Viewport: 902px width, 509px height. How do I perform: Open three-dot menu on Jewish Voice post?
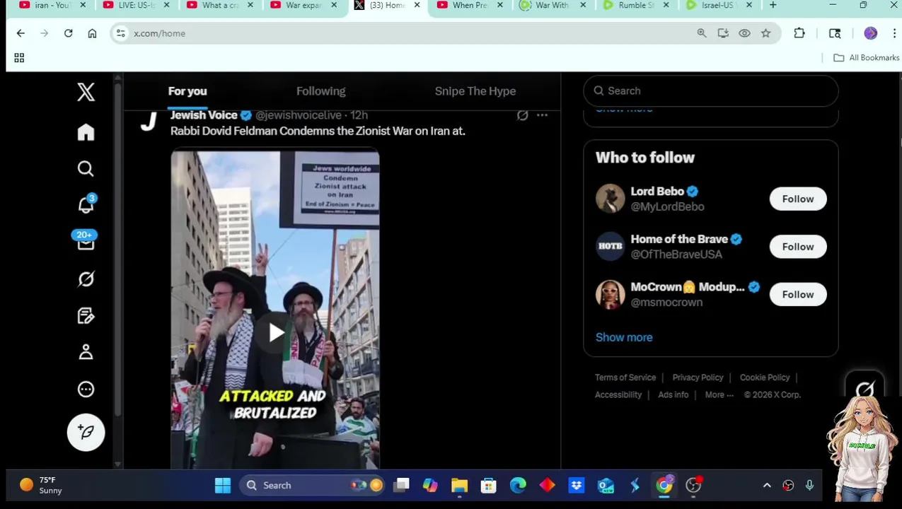(542, 115)
